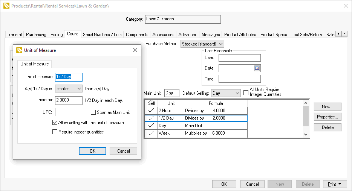The height and width of the screenshot is (191, 352).
Task: Click the calendar icon in Date field
Action: 257,68
